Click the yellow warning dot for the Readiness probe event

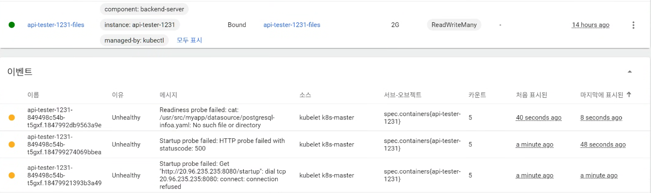(12, 118)
